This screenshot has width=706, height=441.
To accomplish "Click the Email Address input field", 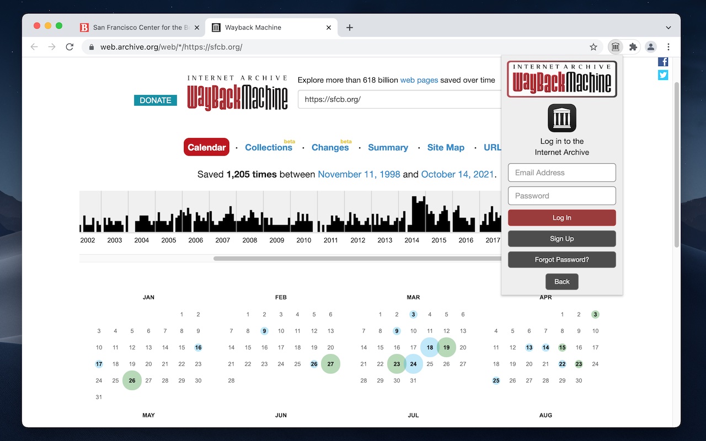I will (561, 173).
